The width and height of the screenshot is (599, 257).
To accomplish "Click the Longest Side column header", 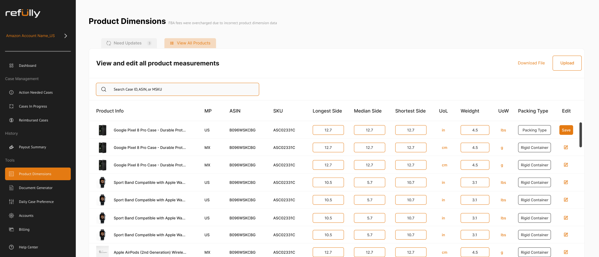I will pos(327,111).
